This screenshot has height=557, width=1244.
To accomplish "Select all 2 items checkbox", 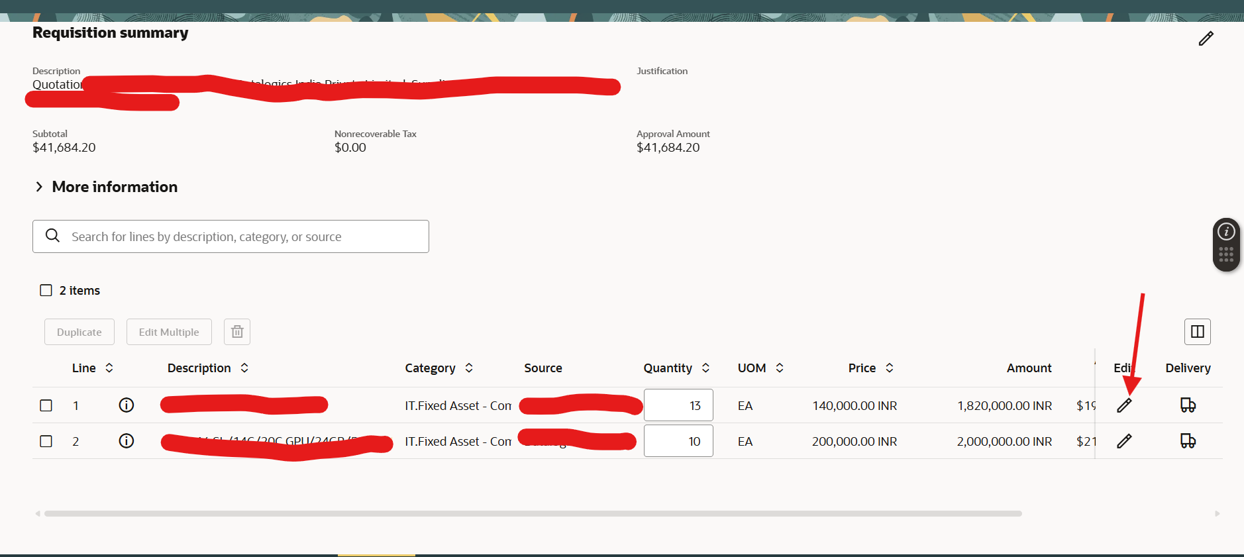I will pos(46,290).
